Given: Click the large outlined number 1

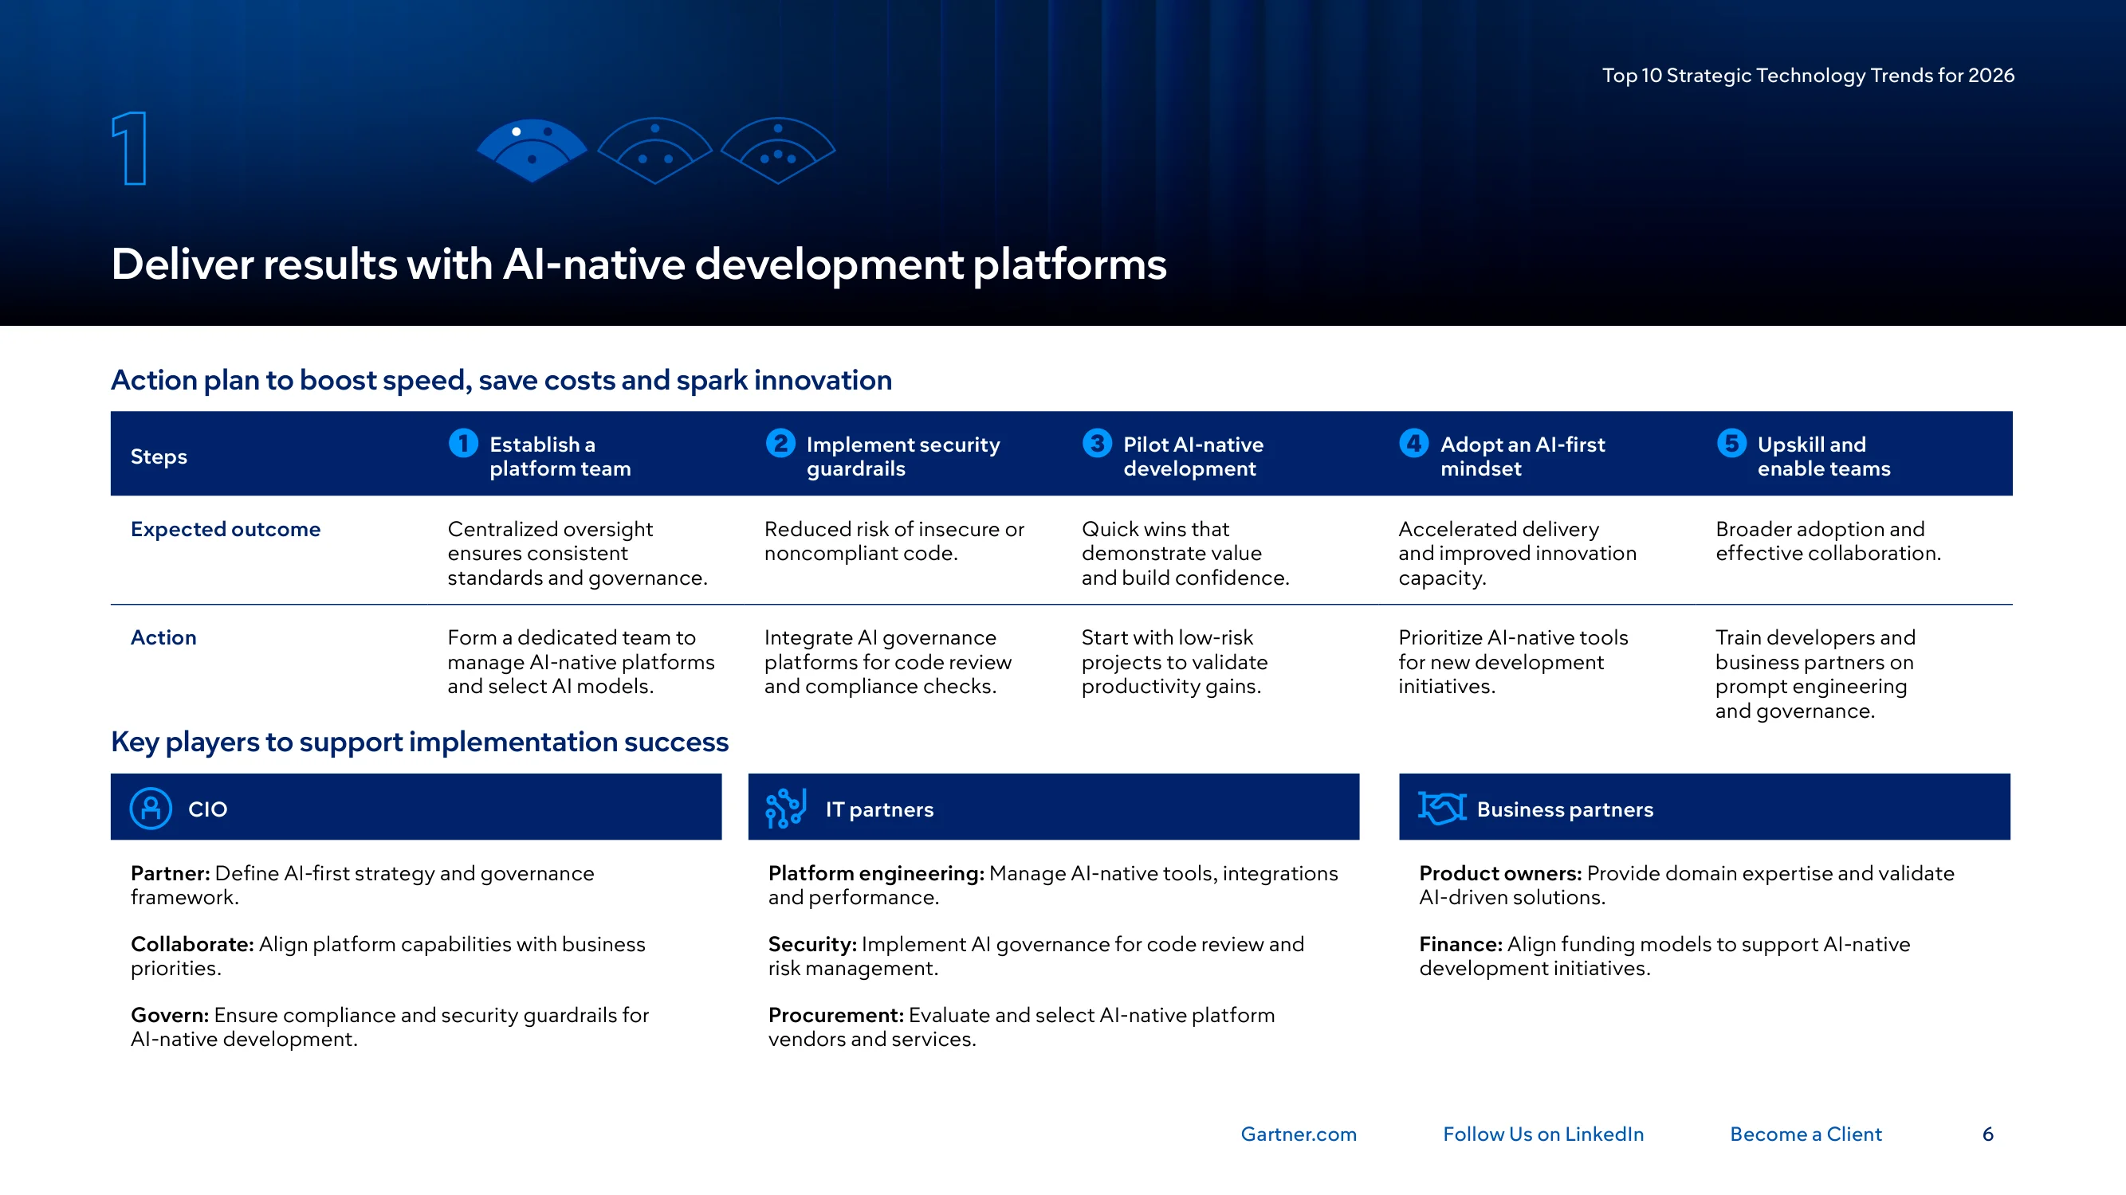Looking at the screenshot, I should 131,148.
